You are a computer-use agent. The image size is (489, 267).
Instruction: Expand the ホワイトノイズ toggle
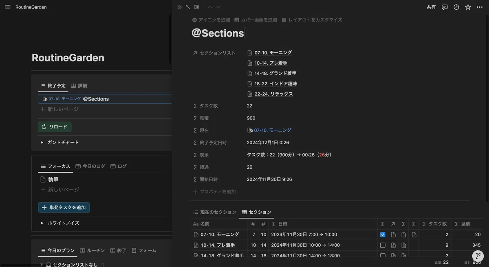pos(42,223)
